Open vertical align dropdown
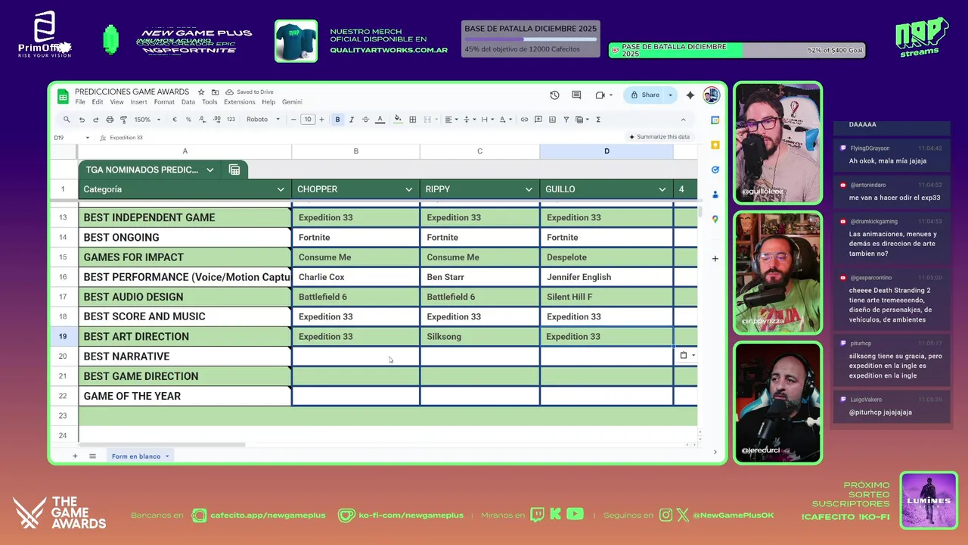 point(470,120)
